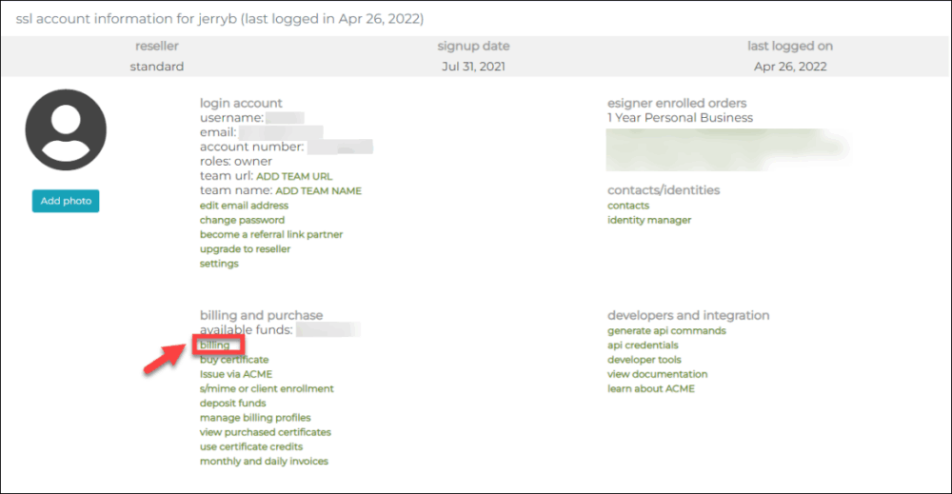Viewport: 952px width, 494px height.
Task: Click generate api commands link
Action: tap(666, 330)
